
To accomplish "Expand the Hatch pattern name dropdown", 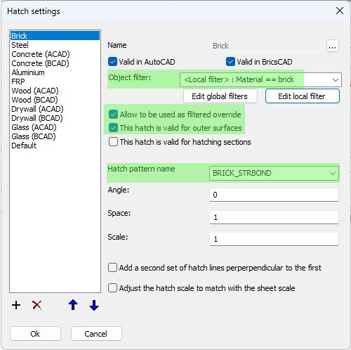I will (274, 174).
